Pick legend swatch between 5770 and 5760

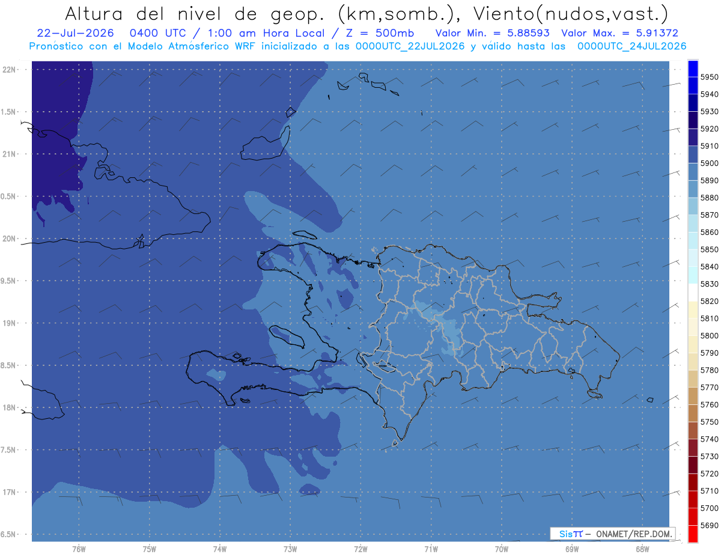pyautogui.click(x=693, y=396)
